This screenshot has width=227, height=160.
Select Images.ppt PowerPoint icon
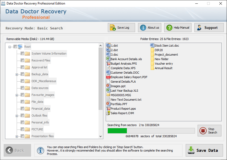[x=108, y=86]
